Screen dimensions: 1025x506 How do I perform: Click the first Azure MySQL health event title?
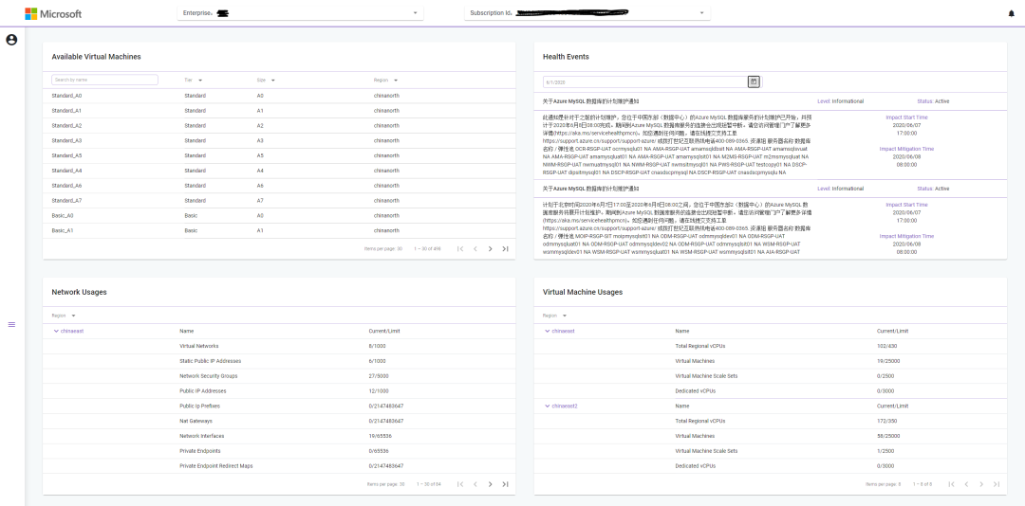click(x=591, y=101)
